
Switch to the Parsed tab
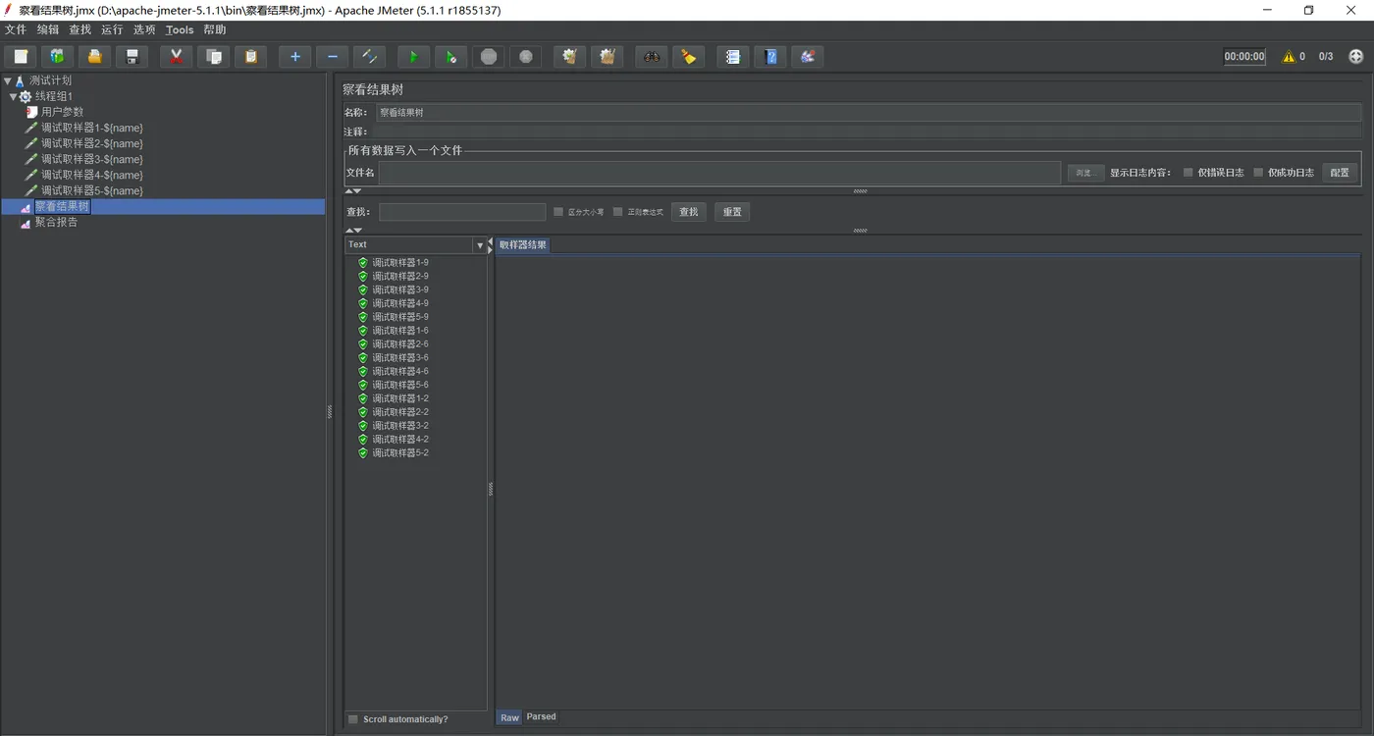click(542, 717)
